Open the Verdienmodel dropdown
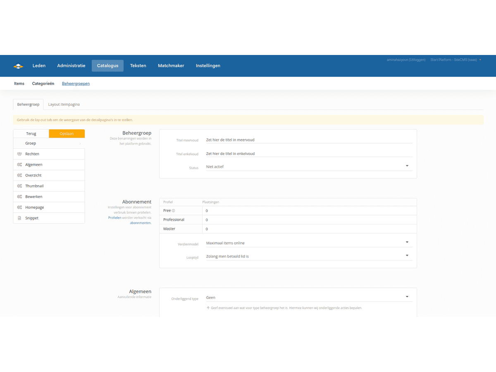 (308, 243)
